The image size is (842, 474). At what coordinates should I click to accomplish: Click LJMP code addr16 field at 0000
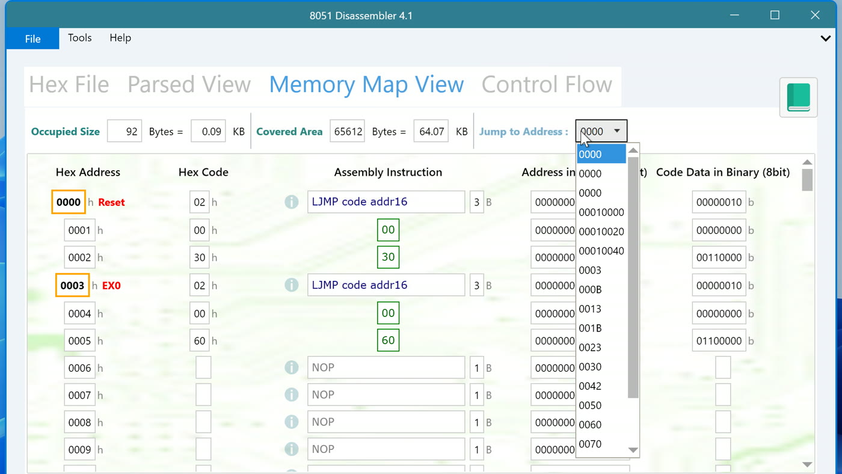click(x=386, y=202)
